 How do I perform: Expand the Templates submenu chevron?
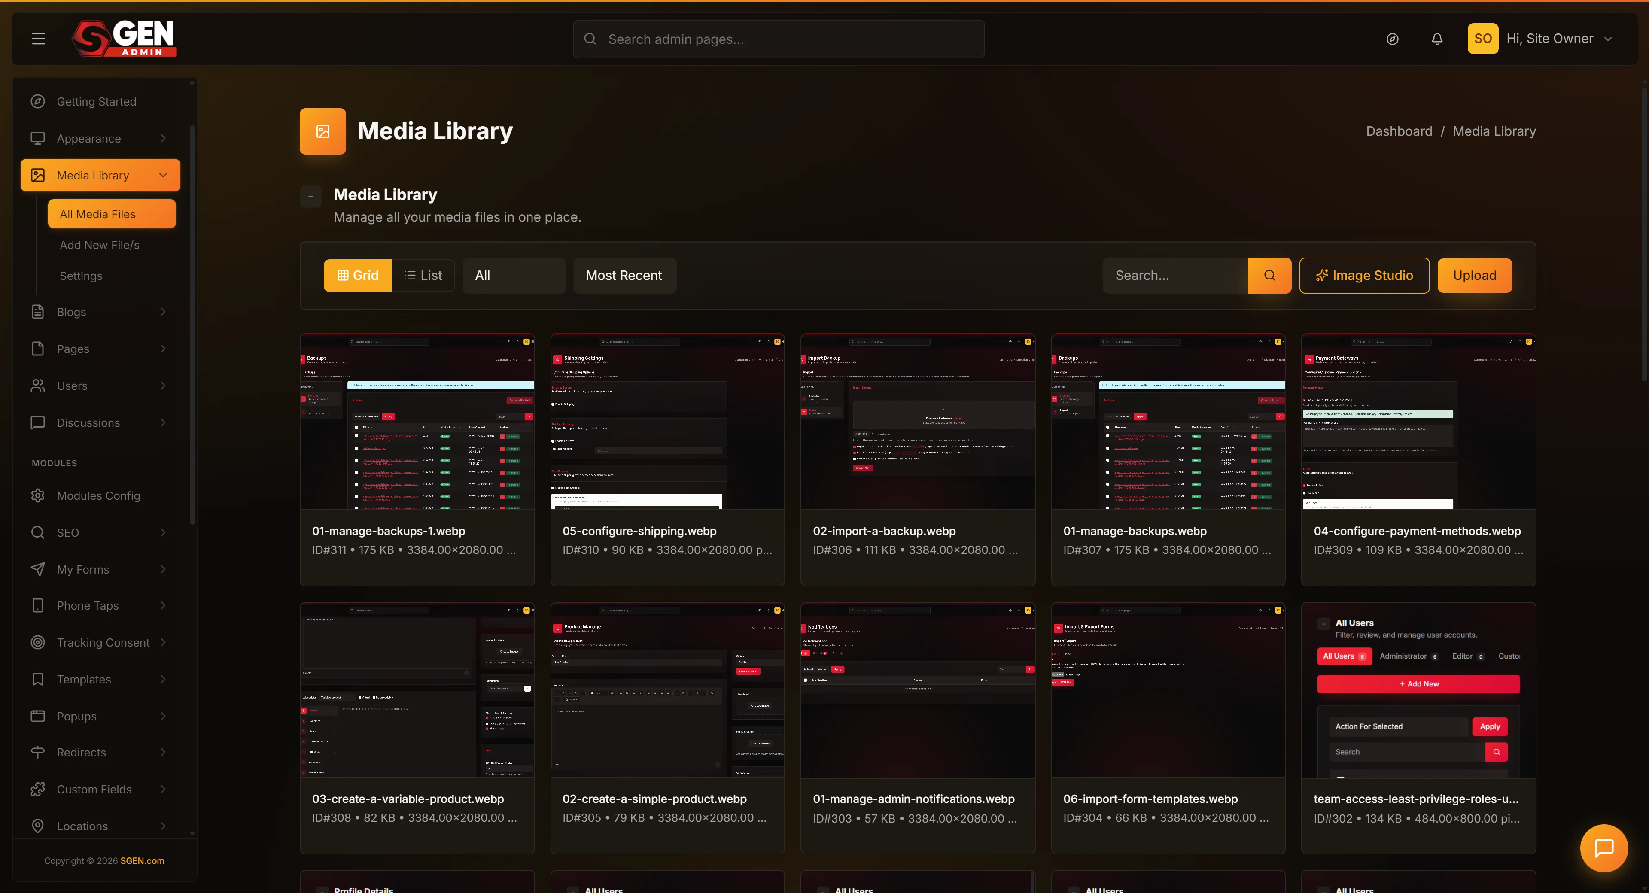(163, 679)
